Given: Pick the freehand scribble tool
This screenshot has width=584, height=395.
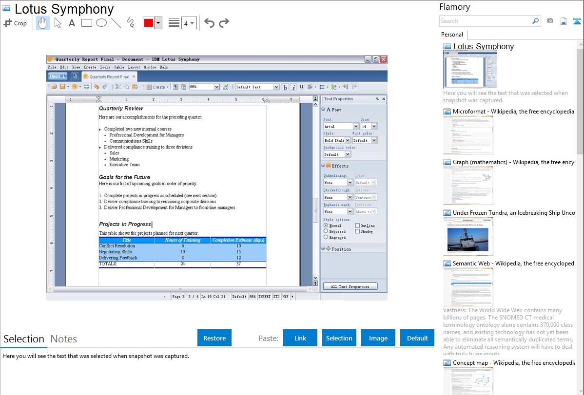Looking at the screenshot, I should (x=131, y=23).
